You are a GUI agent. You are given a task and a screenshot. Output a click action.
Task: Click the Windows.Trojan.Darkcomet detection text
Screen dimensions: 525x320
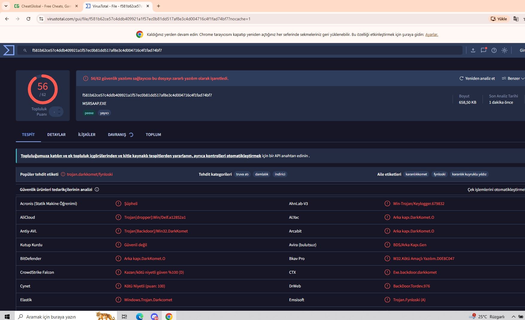(x=148, y=300)
